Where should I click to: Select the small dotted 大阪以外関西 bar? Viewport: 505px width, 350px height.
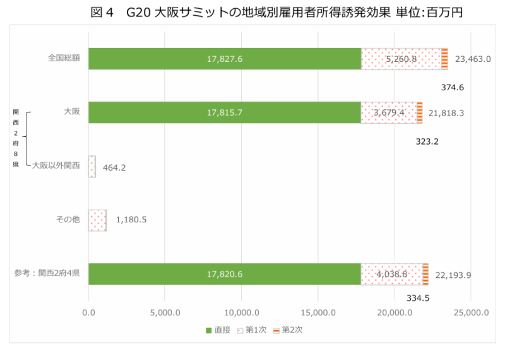tap(92, 167)
